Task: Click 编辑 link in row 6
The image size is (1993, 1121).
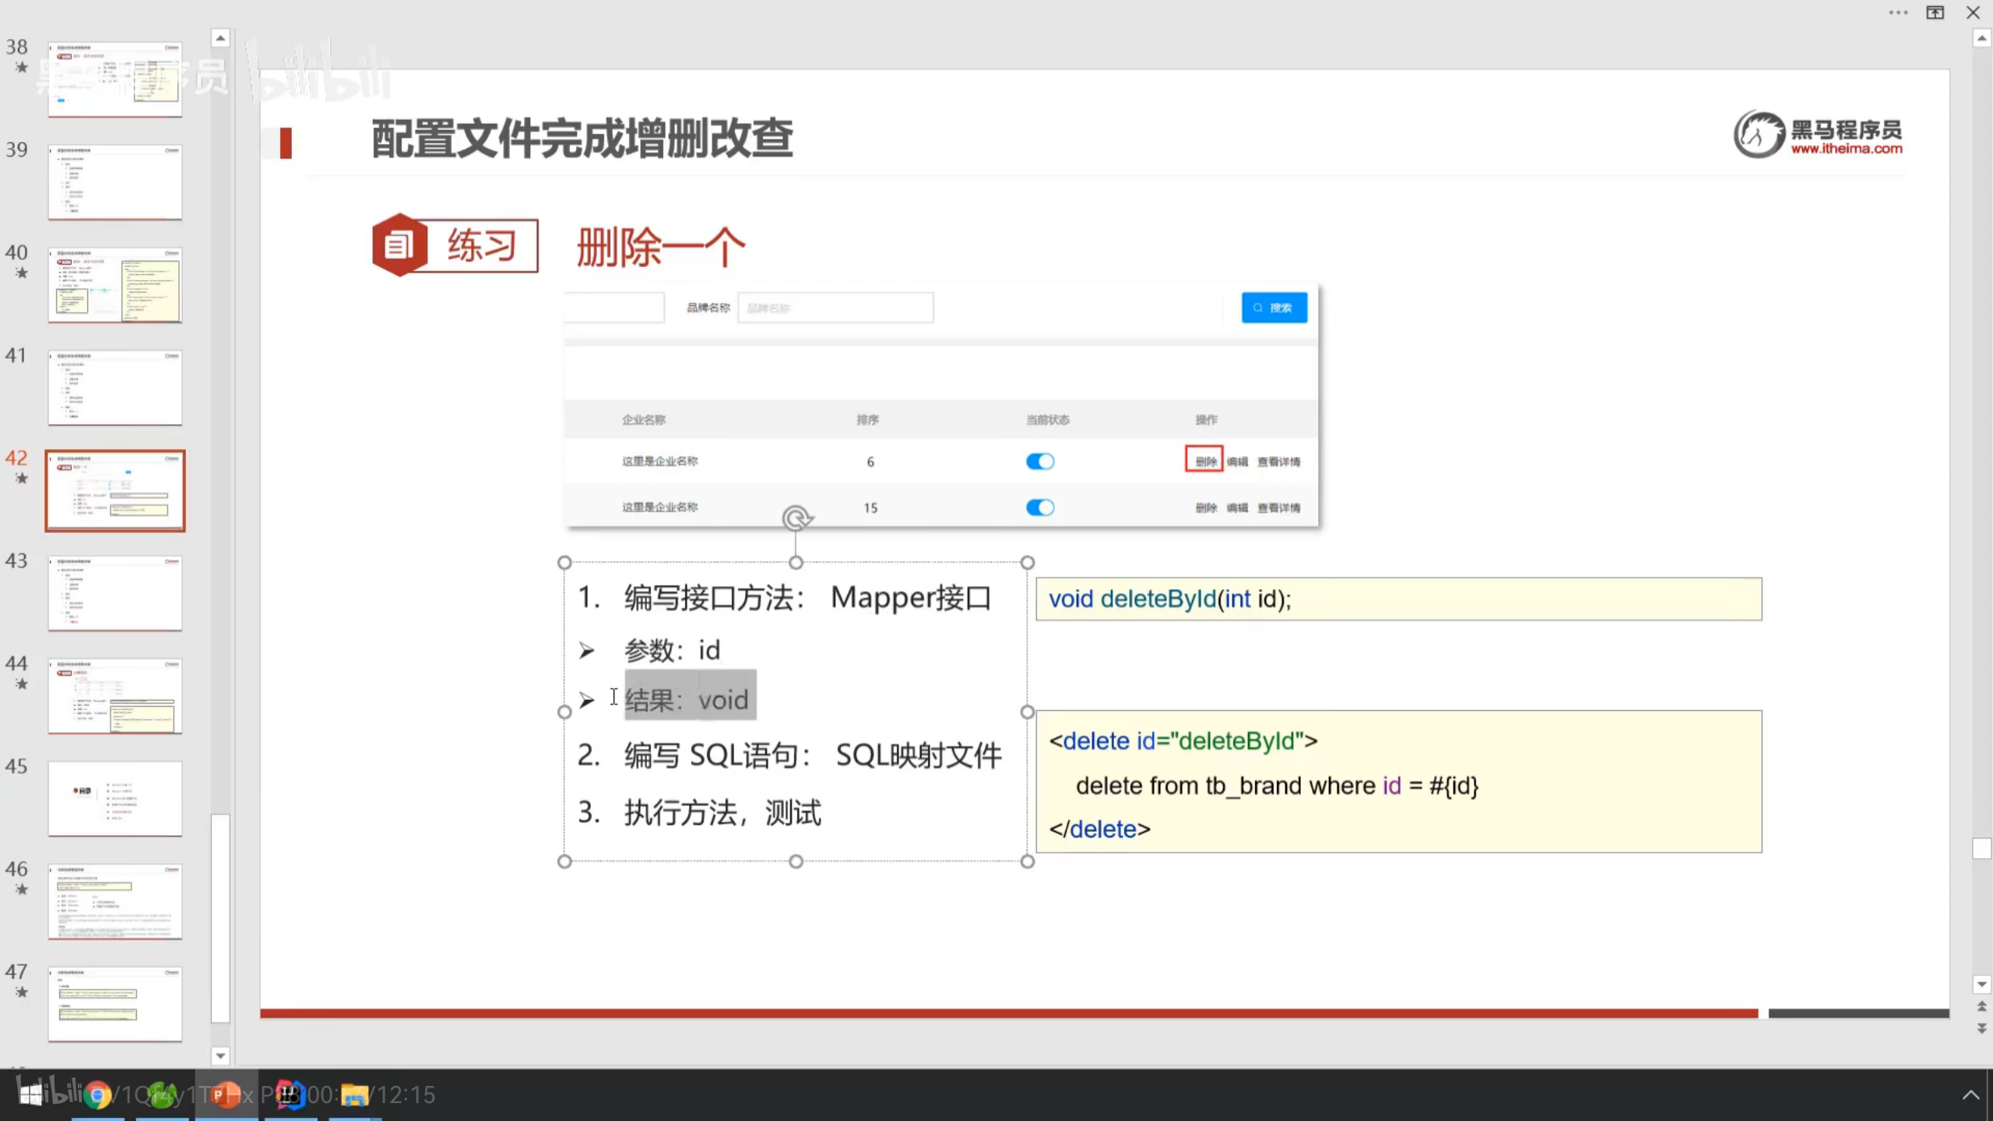Action: [1238, 462]
